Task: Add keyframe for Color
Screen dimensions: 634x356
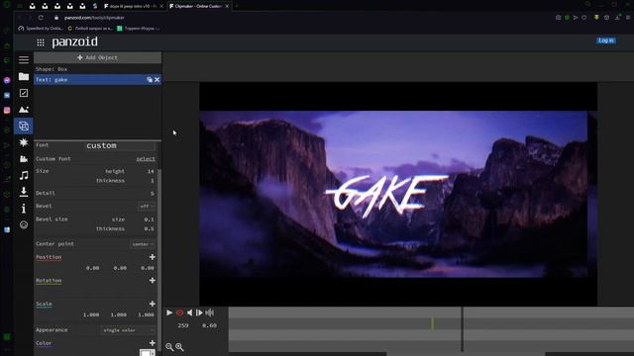Action: point(152,343)
